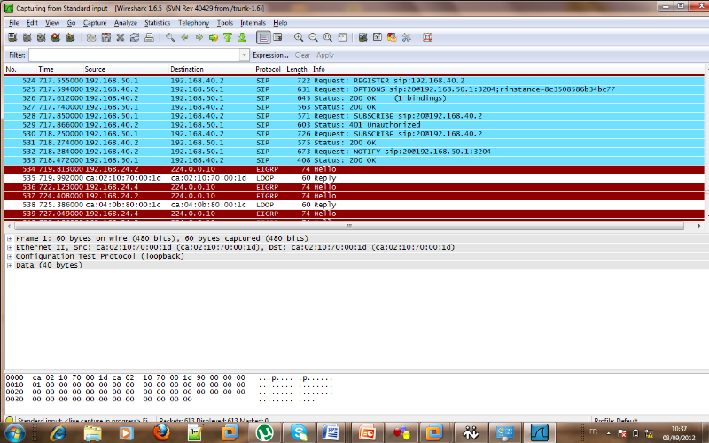This screenshot has height=443, width=709.
Task: Open help with lifebuoy icon
Action: [427, 37]
